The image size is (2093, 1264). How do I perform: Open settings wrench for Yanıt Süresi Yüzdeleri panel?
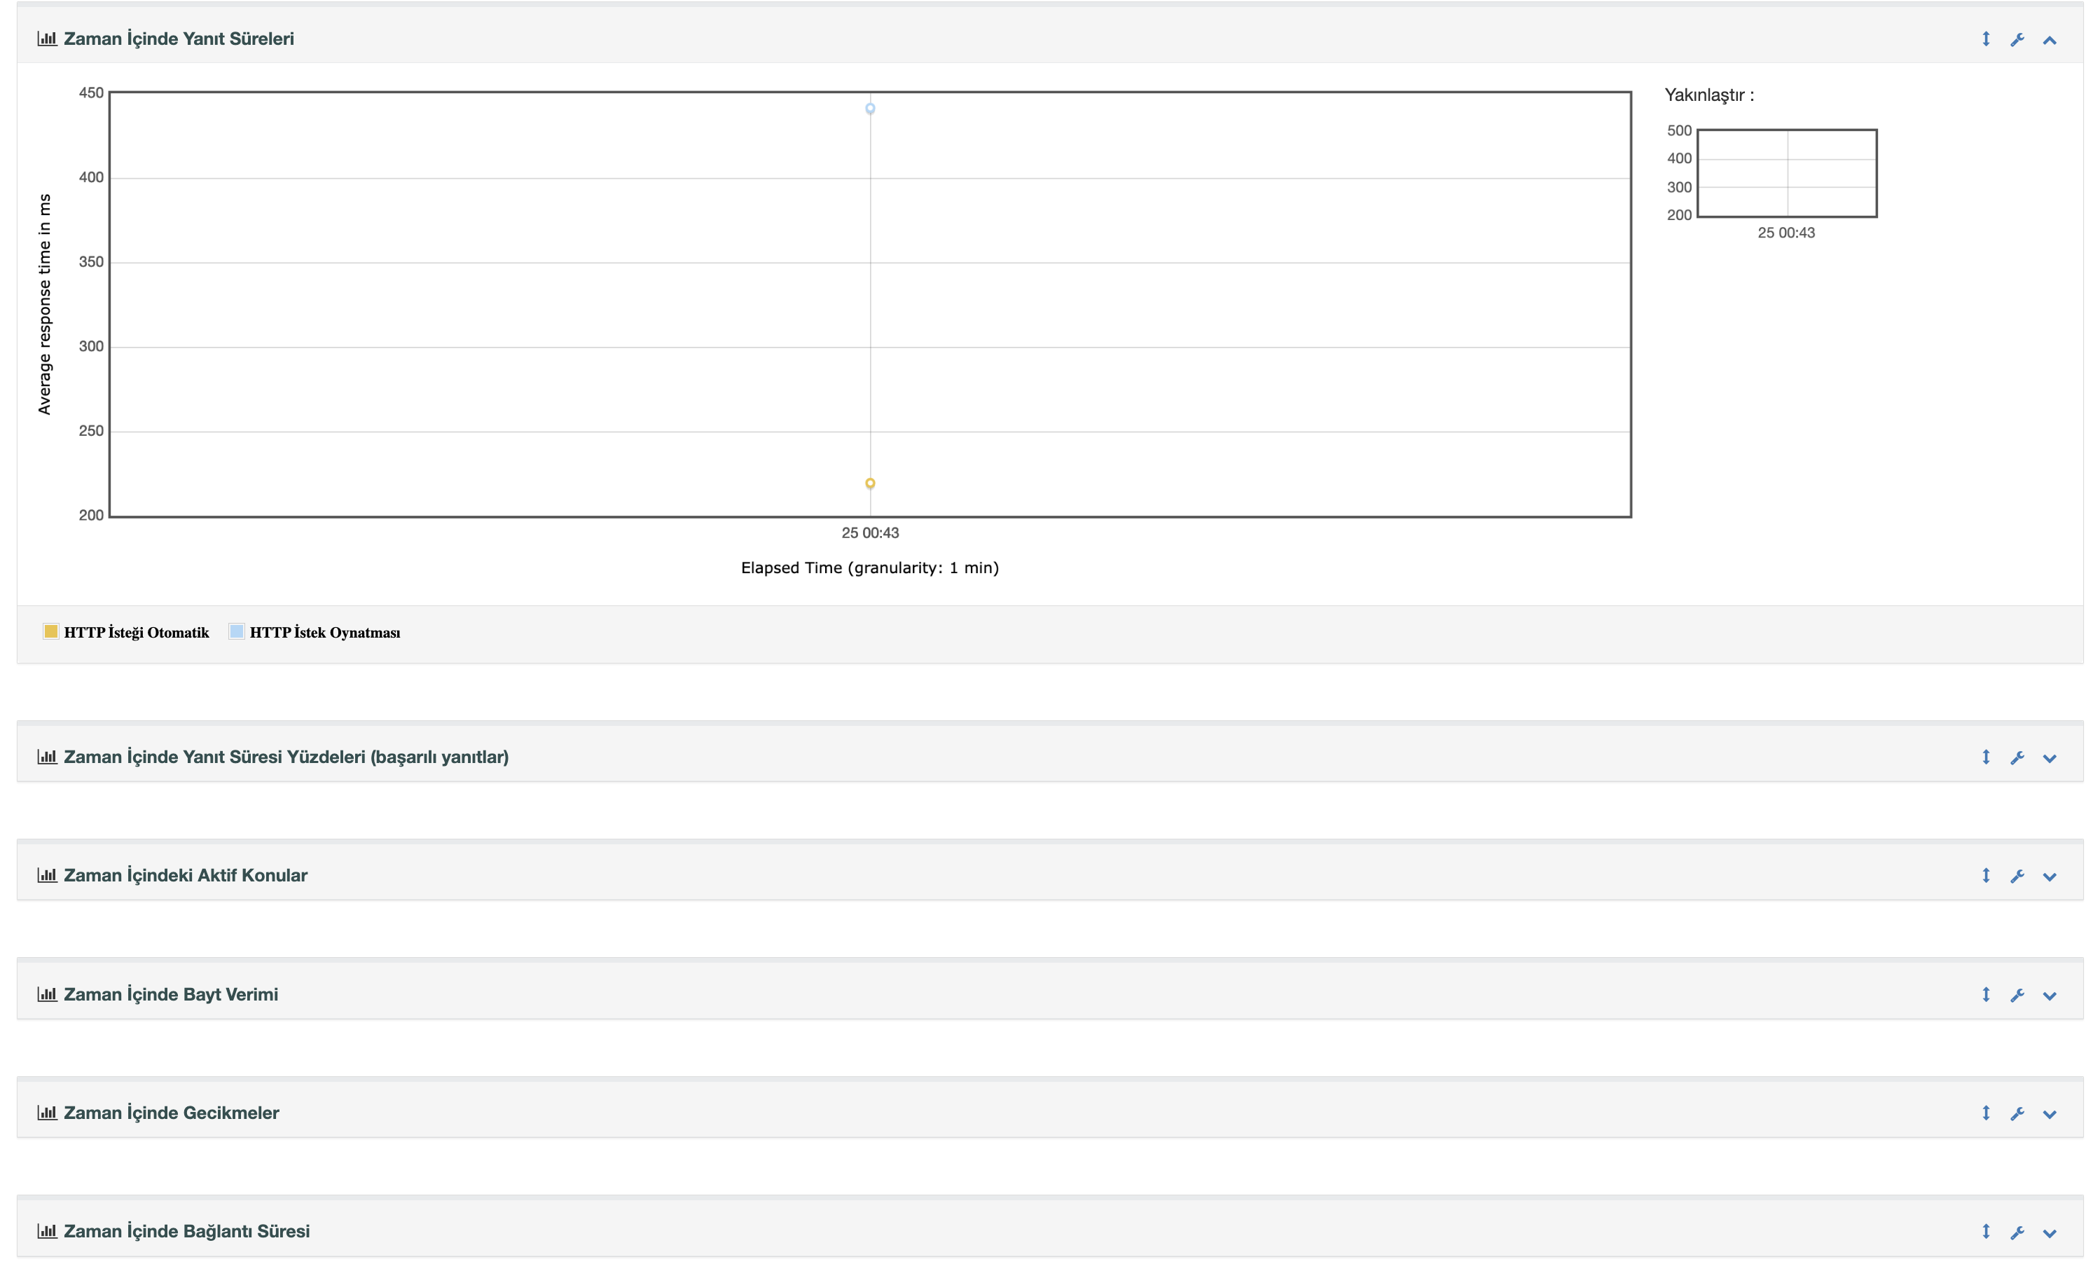point(2018,757)
